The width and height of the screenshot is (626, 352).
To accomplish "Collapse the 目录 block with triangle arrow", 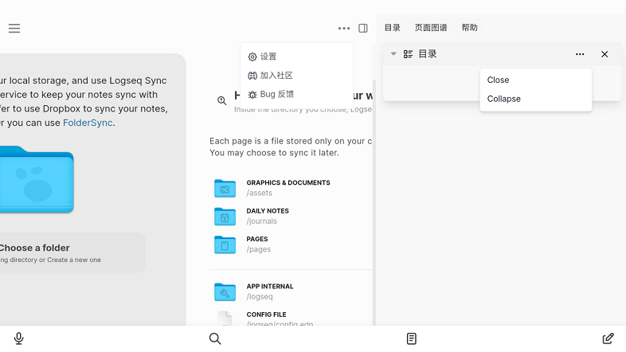I will pyautogui.click(x=393, y=54).
